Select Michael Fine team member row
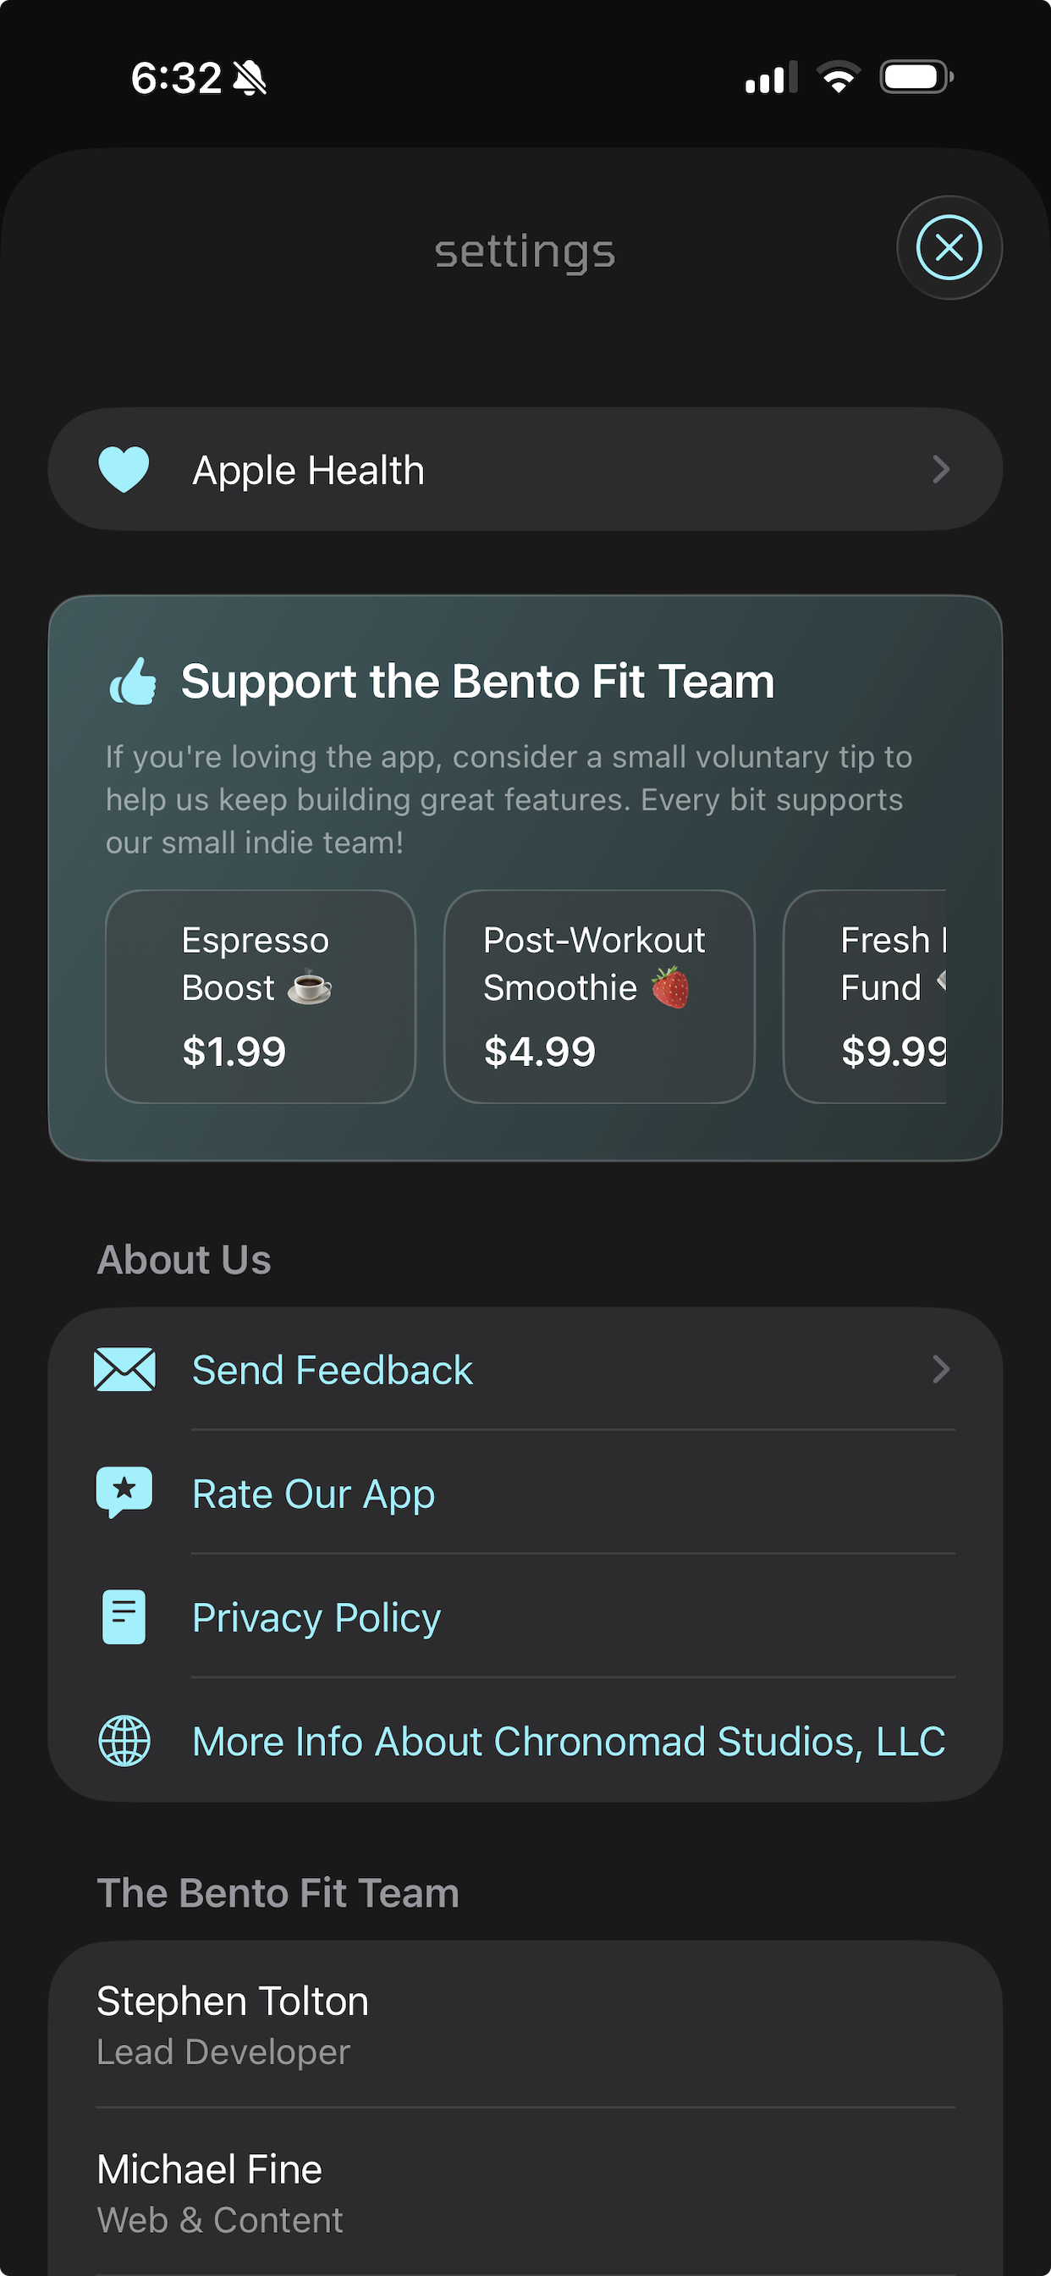The height and width of the screenshot is (2276, 1051). coord(525,2193)
